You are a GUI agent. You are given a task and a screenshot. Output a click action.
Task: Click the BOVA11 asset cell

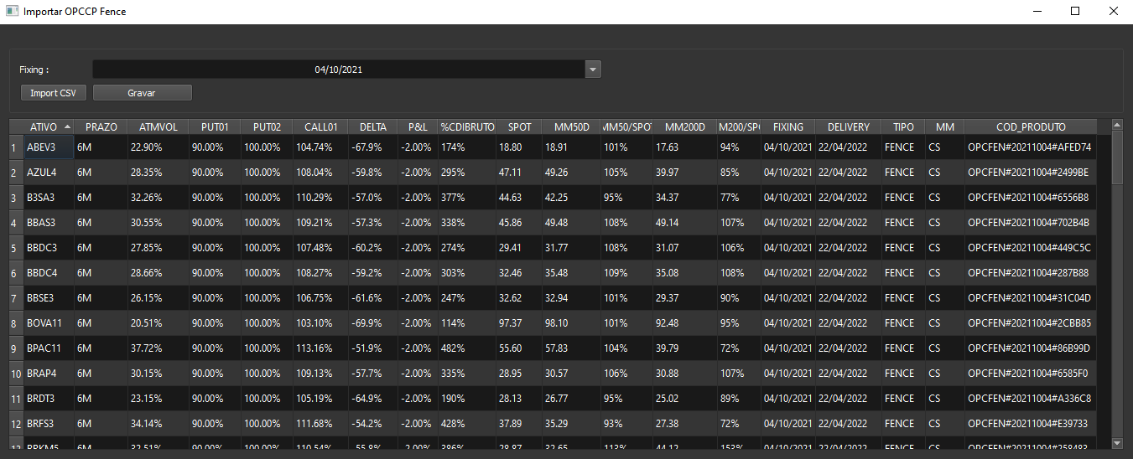(x=49, y=323)
